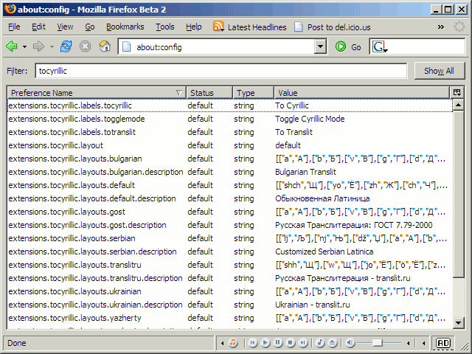Select extensions.tocyrillic.layouts.yazherty preference
The height and width of the screenshot is (354, 472).
click(230, 318)
